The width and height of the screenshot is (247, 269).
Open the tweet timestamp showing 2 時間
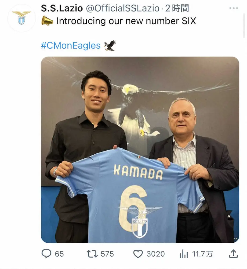click(x=177, y=8)
